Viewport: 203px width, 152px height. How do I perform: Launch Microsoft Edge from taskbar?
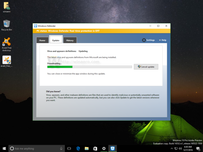[x=78, y=149]
